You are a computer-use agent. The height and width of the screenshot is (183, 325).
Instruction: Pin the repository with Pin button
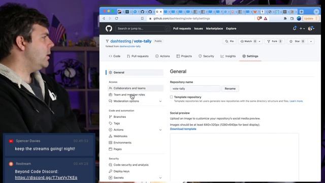[x=230, y=41]
